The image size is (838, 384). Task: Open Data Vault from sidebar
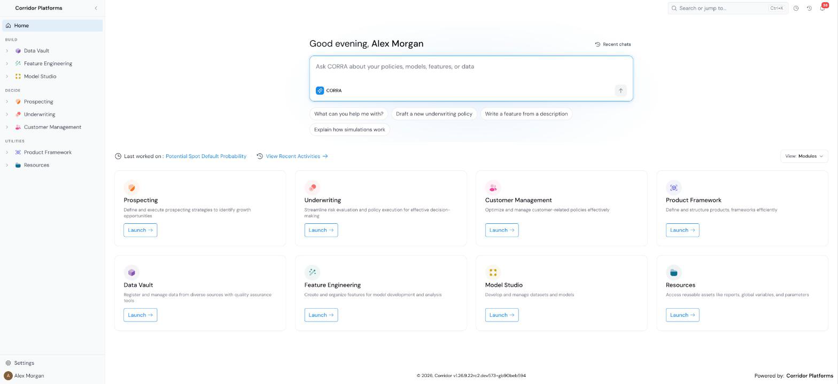(36, 51)
